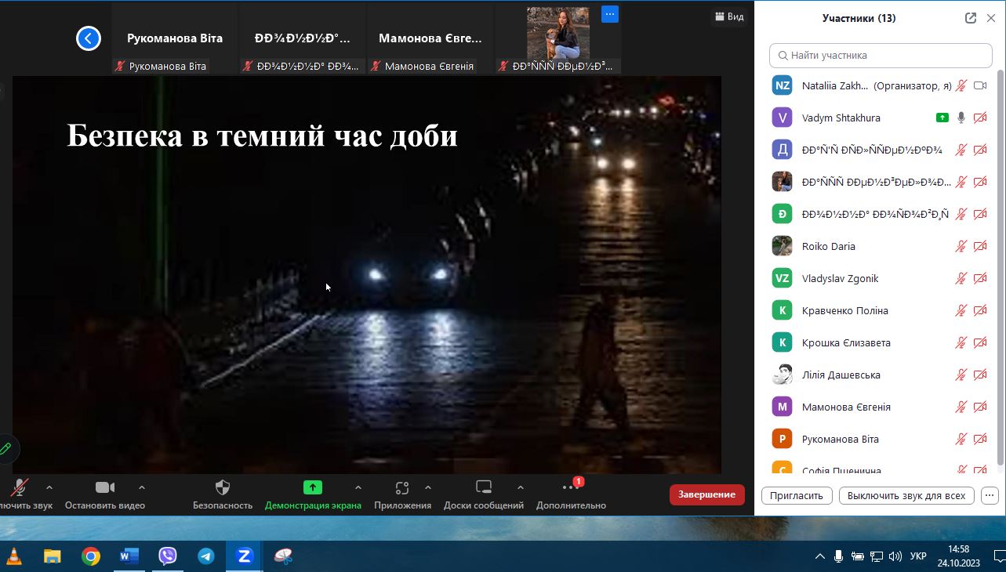Click the Безопасность shield icon
The image size is (1006, 572).
[223, 487]
